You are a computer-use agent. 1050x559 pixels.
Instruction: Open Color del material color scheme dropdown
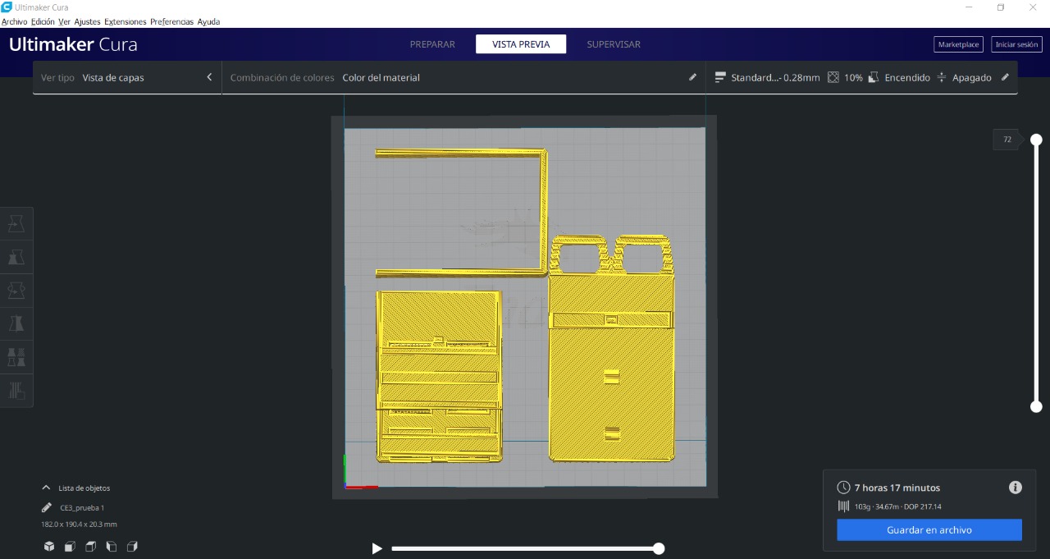(463, 77)
